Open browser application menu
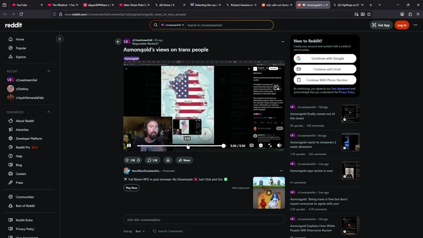This screenshot has height=238, width=423. click(x=418, y=14)
